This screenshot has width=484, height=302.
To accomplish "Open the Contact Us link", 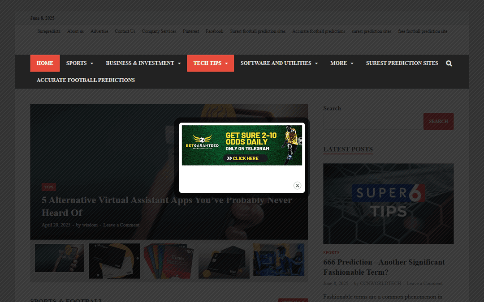I will point(125,31).
